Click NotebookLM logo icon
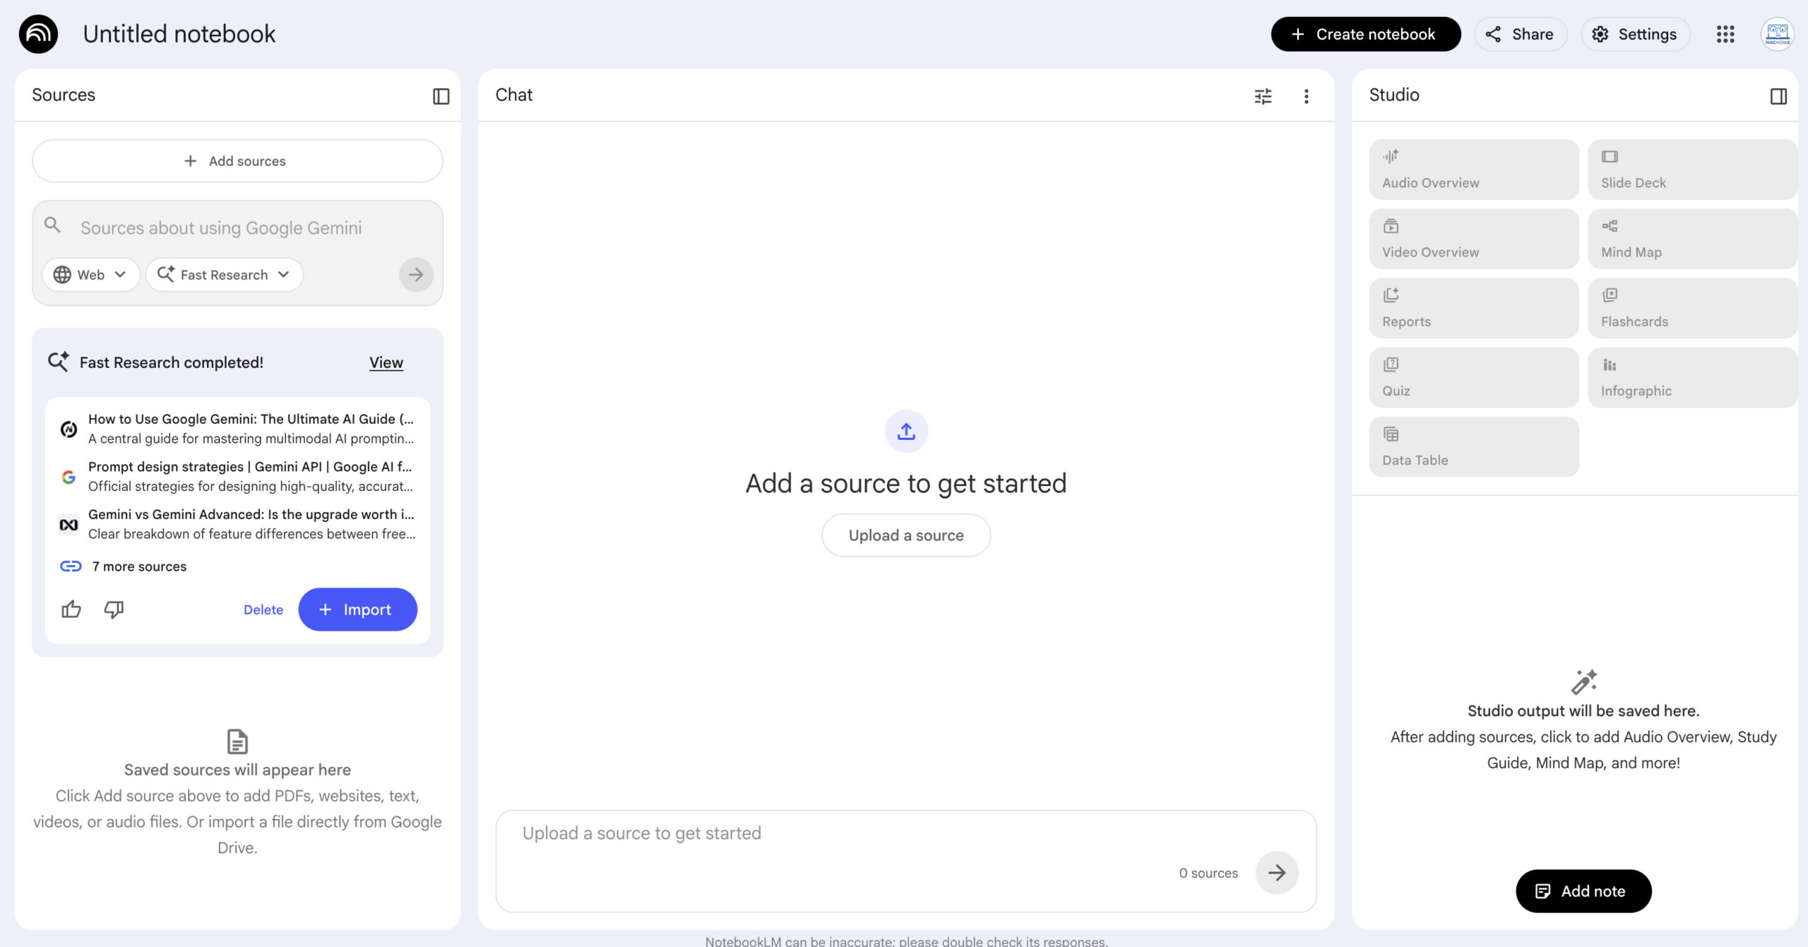The height and width of the screenshot is (947, 1808). tap(38, 34)
